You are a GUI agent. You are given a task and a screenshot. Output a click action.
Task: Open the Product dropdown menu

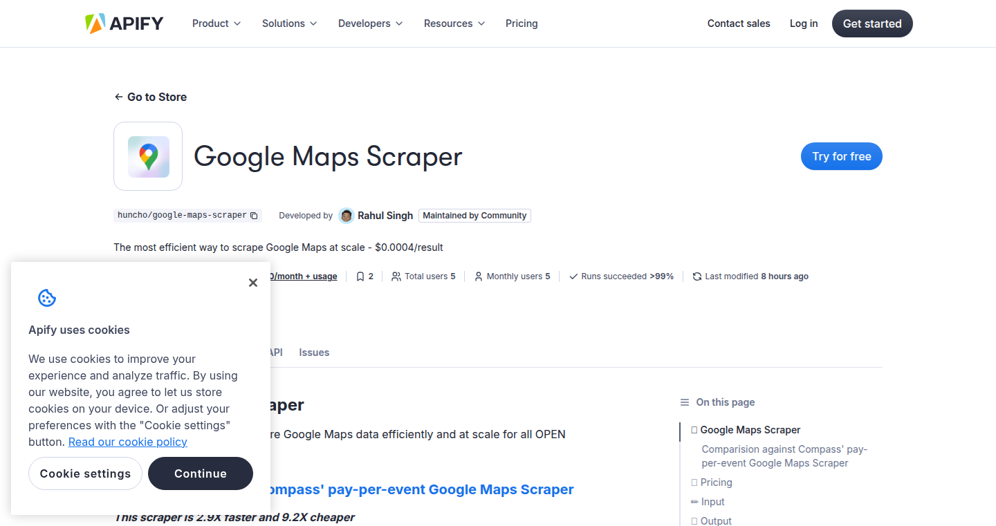(216, 24)
